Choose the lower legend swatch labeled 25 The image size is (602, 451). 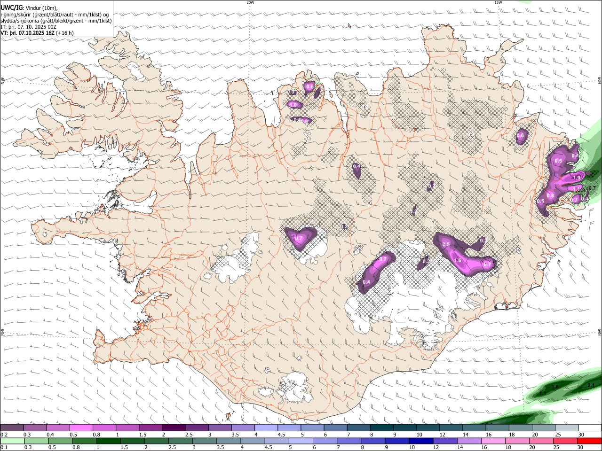pos(566,441)
